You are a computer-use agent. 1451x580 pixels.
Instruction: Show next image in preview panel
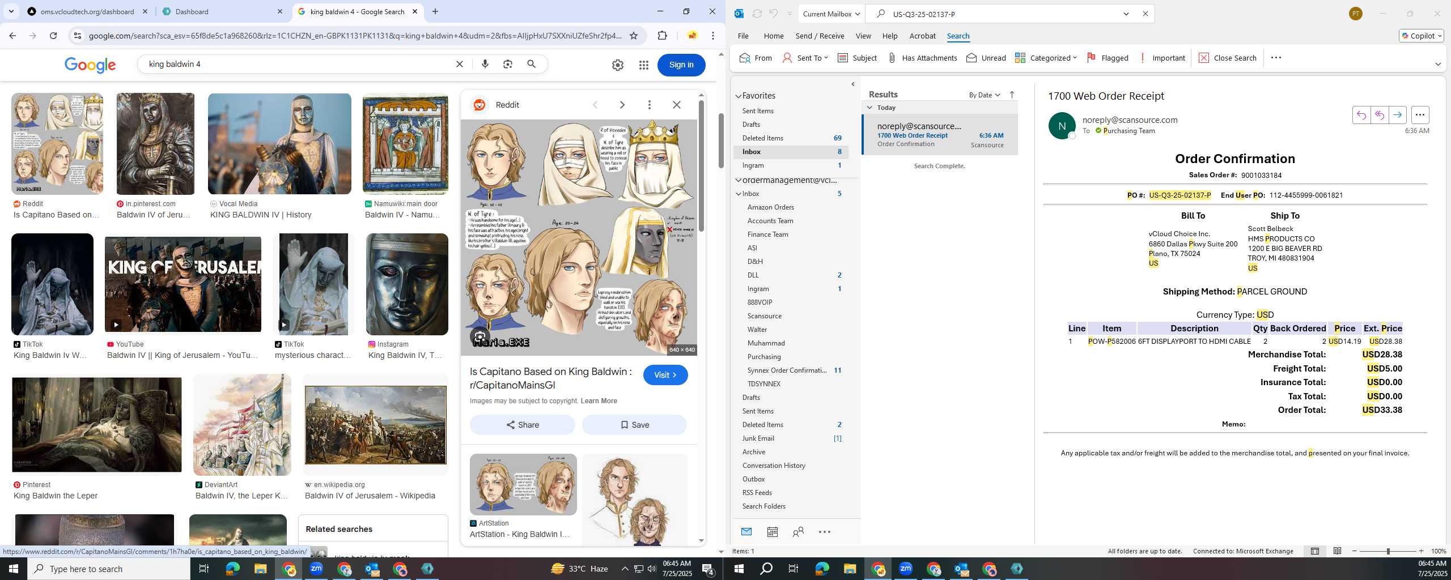(x=622, y=105)
